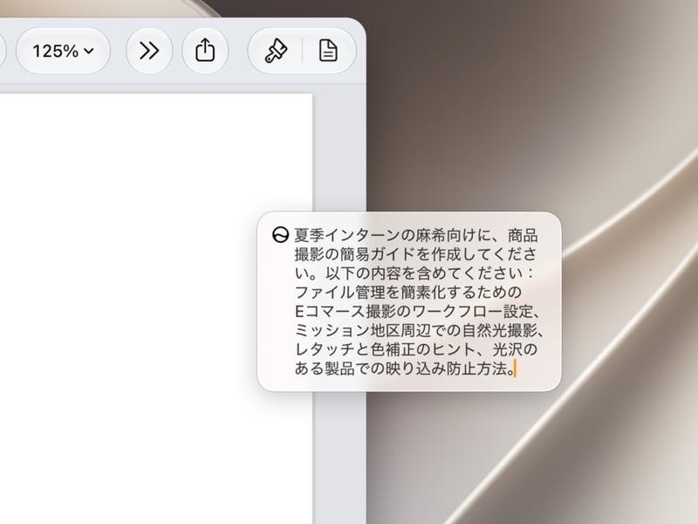Screen dimensions: 698x524
Task: Open the Format paintbrush panel
Action: tap(276, 51)
